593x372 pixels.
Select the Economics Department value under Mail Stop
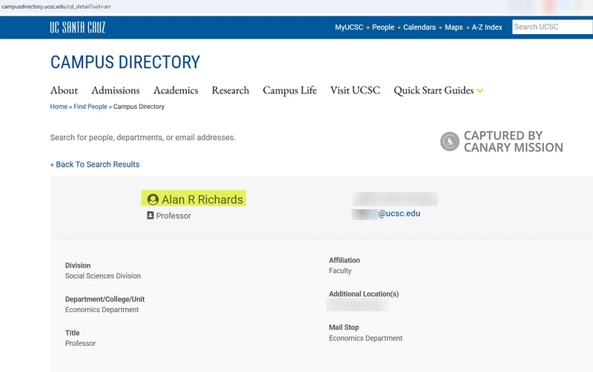click(365, 339)
